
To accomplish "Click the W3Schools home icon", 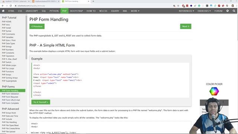I will point(3,11).
